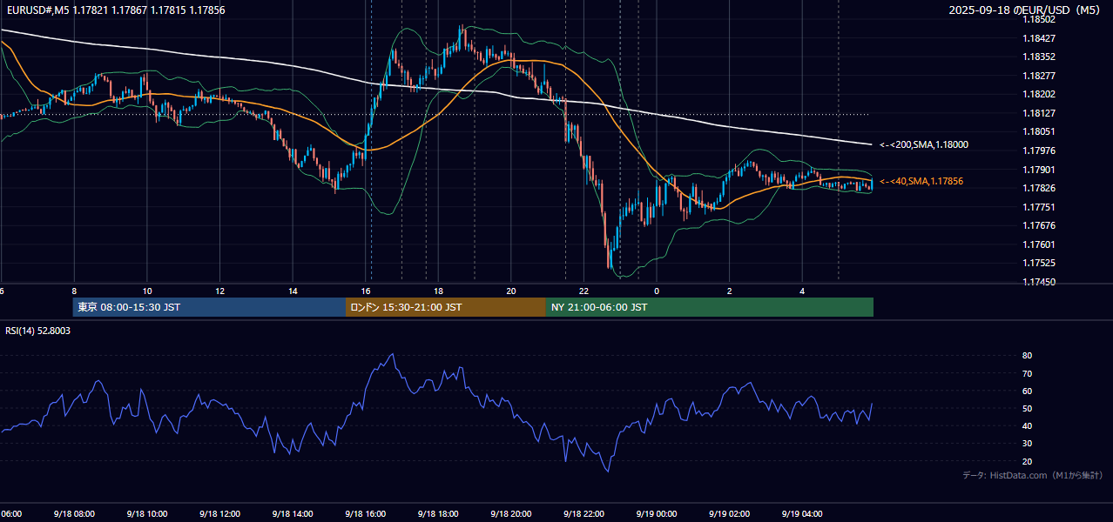Click price axis value 1.17826
1113x522 pixels.
point(1040,188)
